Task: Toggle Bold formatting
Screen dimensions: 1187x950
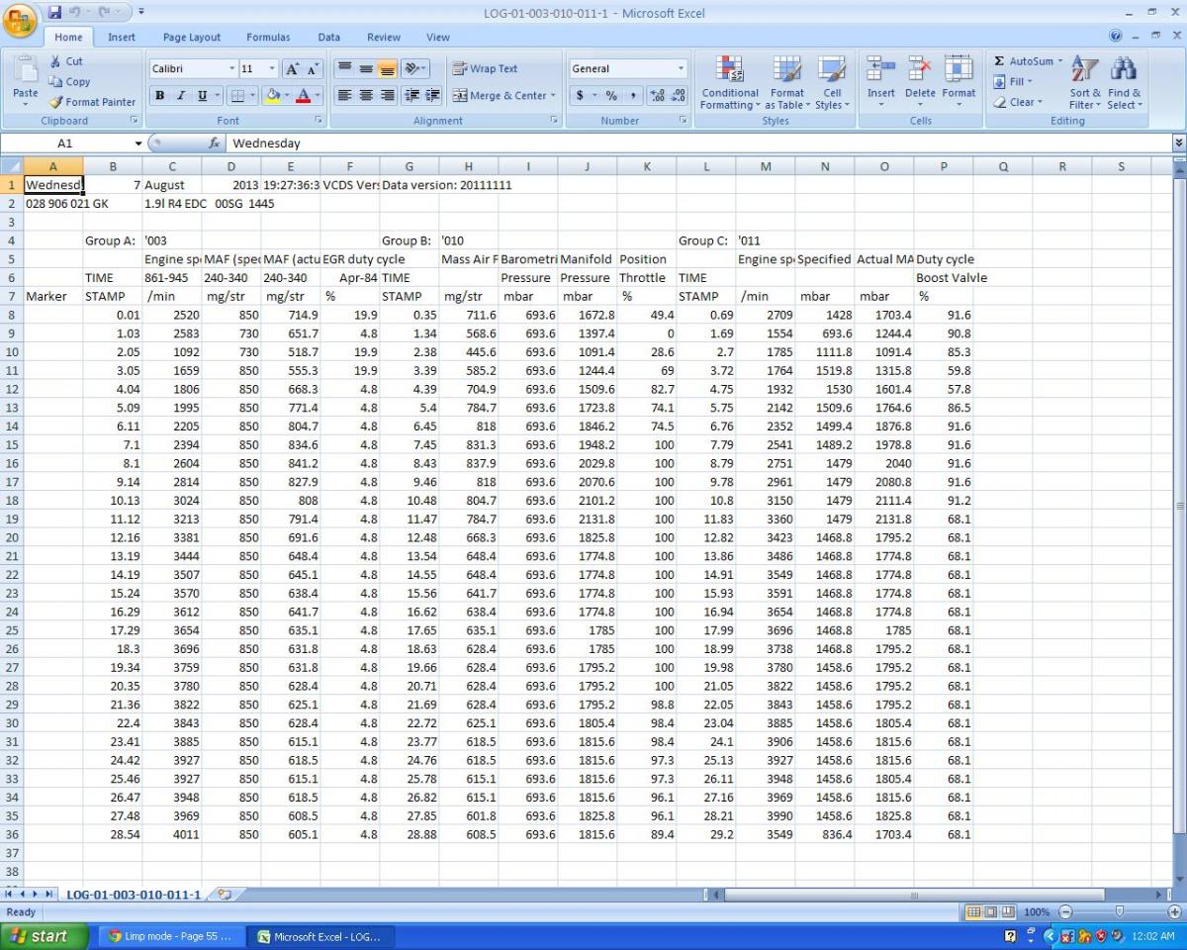Action: [x=159, y=96]
